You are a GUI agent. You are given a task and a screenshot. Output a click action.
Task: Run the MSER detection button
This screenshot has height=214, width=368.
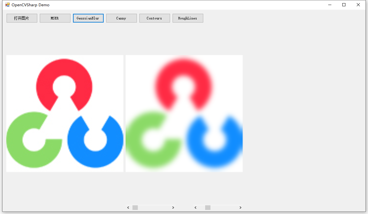(55, 18)
